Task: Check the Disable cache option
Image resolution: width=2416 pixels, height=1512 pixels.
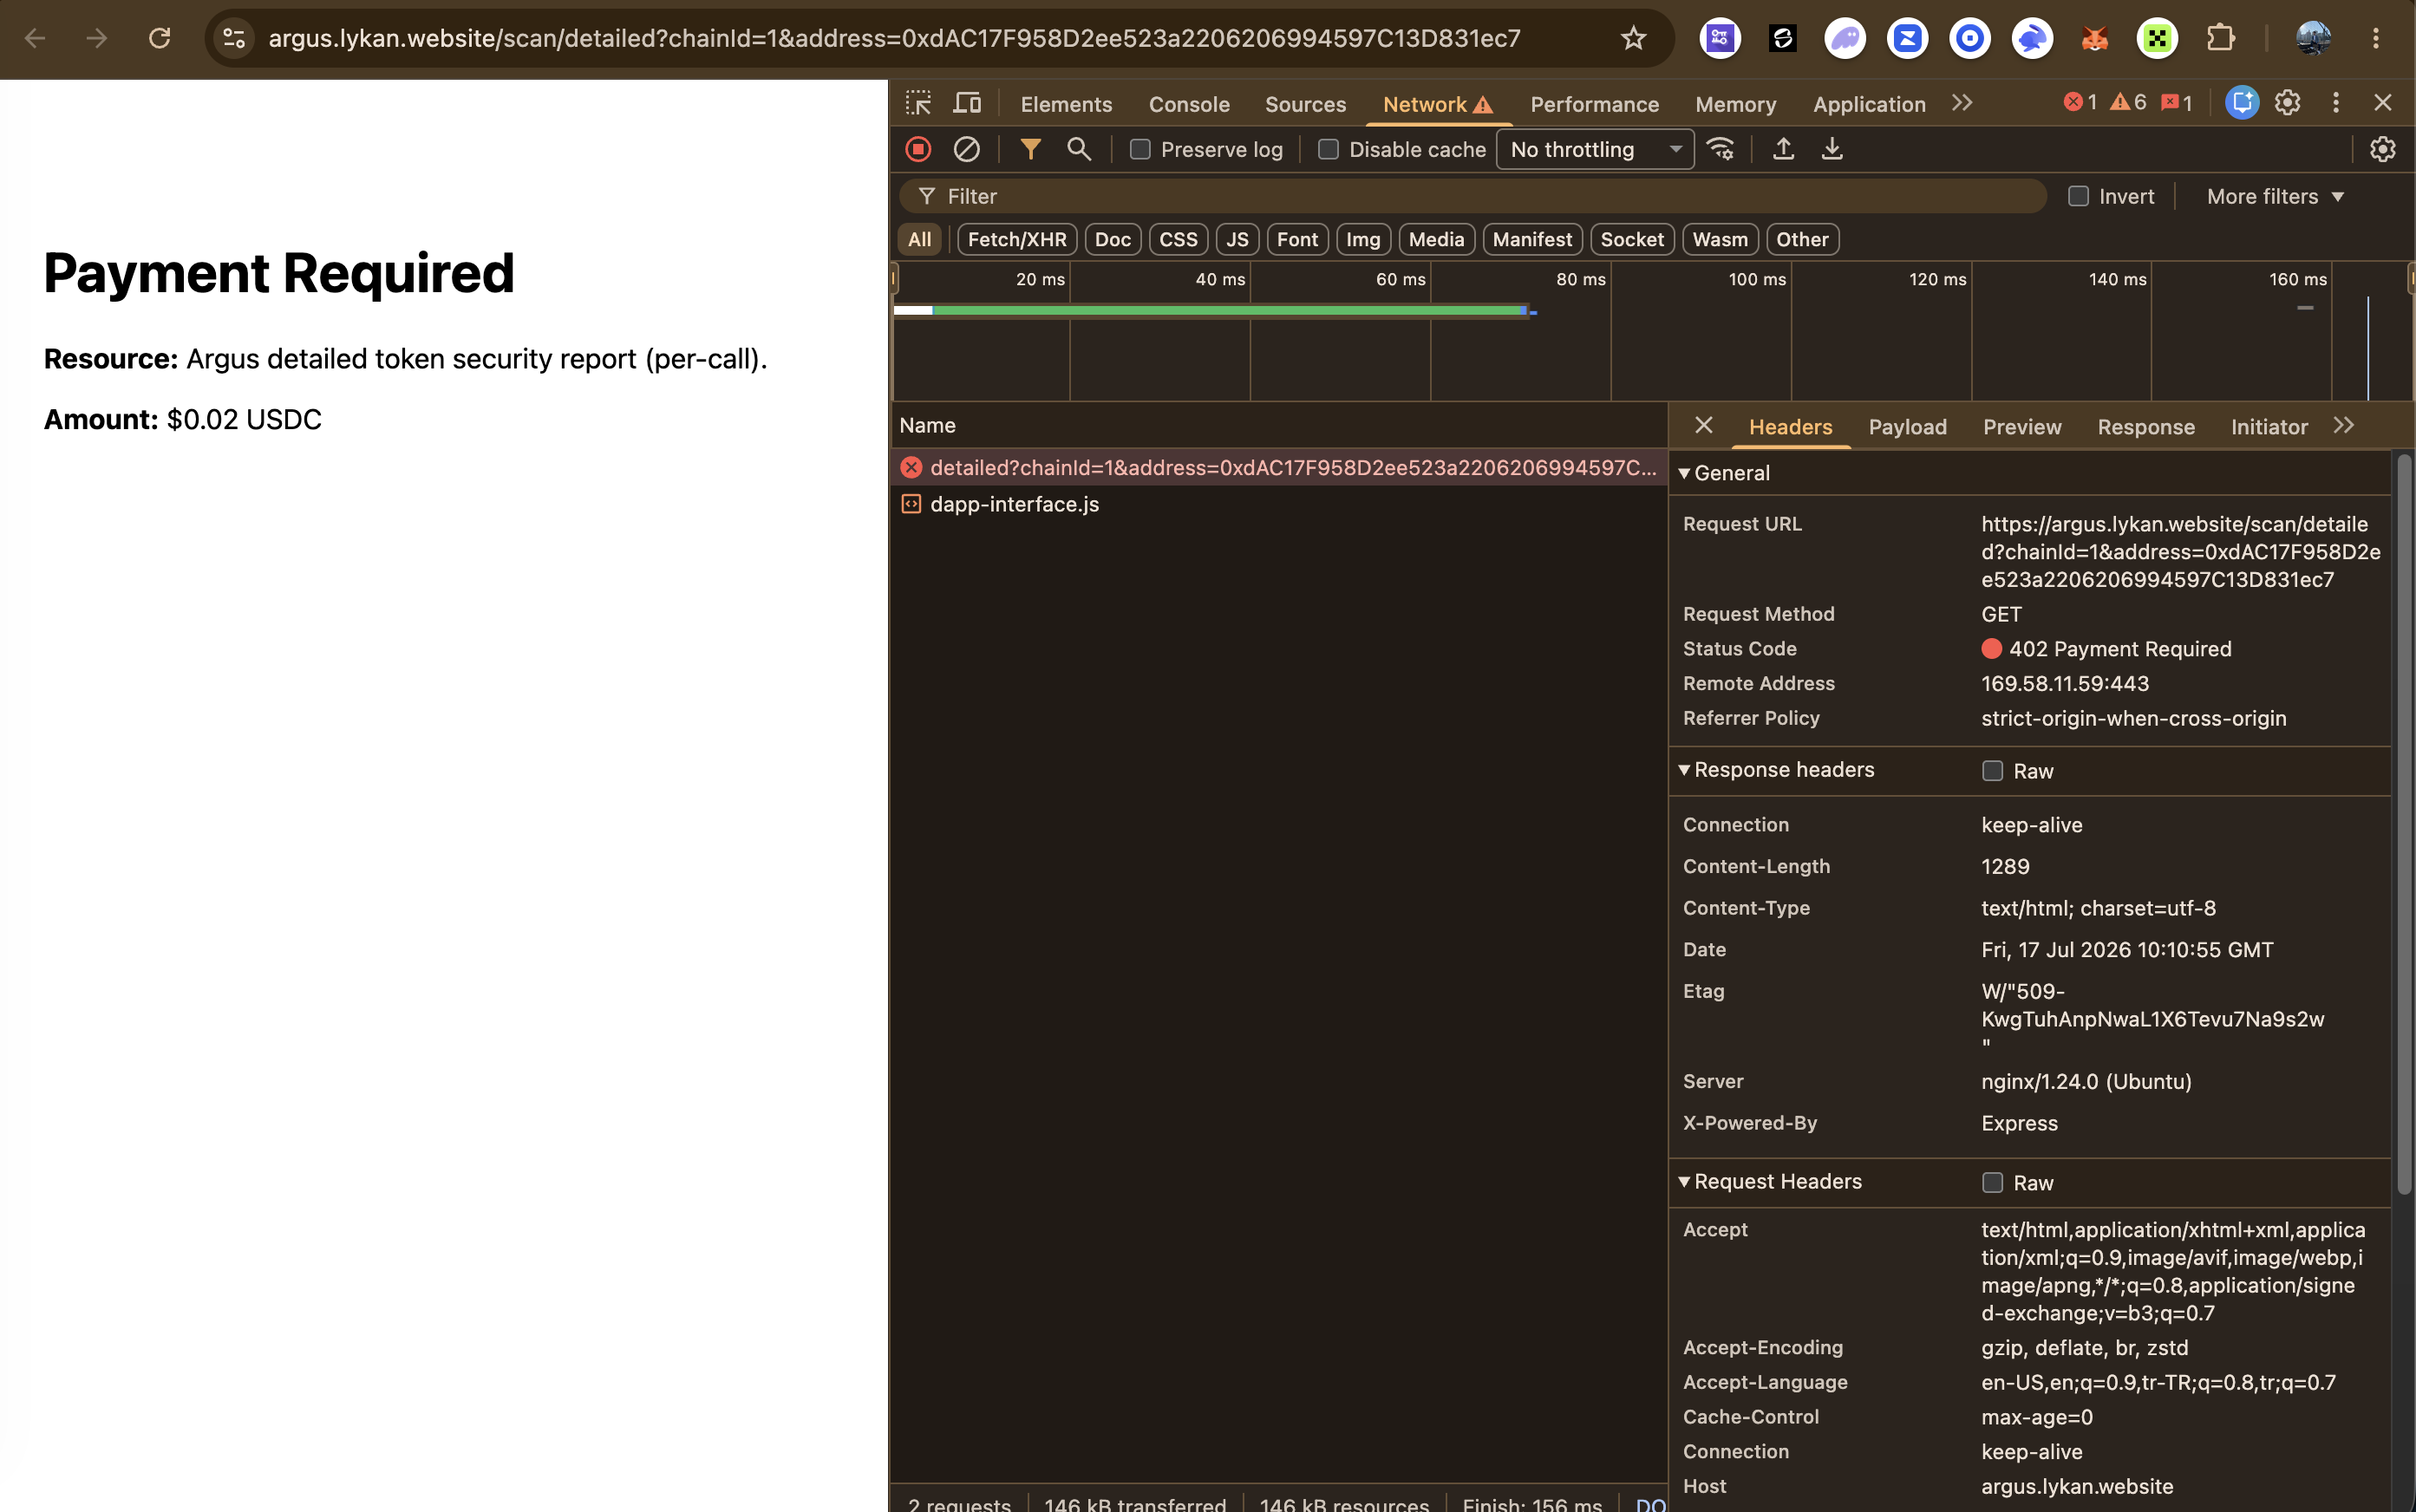Action: point(1328,149)
